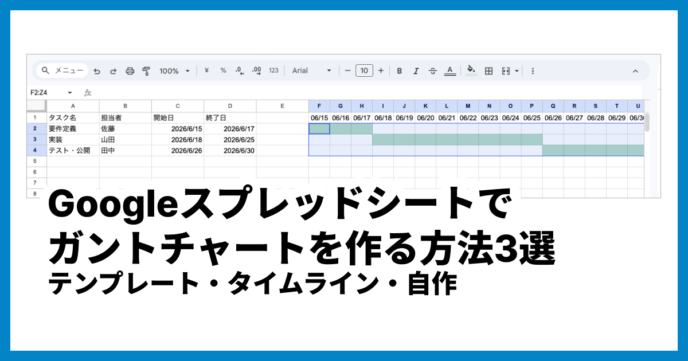Collapse the toolbar with the chevron

[635, 71]
